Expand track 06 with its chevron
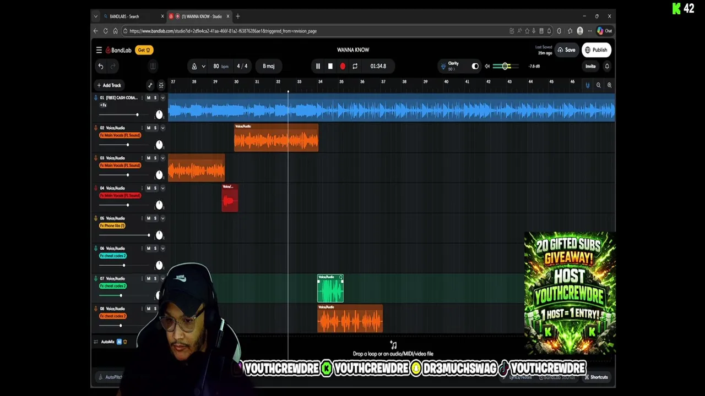The image size is (705, 396). coord(162,249)
